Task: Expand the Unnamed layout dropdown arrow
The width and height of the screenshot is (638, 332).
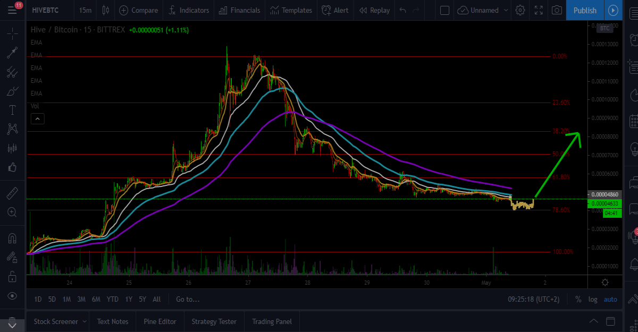Action: (506, 10)
